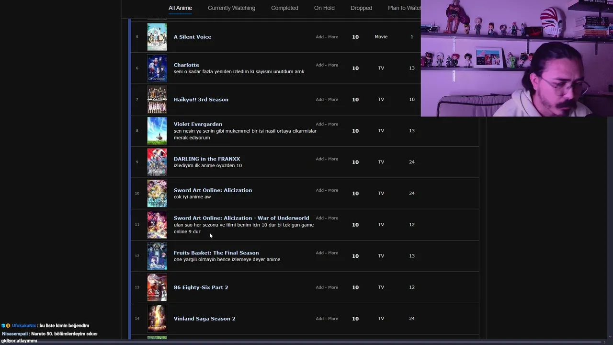Screen dimensions: 613x345
Task: Expand More in the Charlotte row
Action: coord(333,65)
